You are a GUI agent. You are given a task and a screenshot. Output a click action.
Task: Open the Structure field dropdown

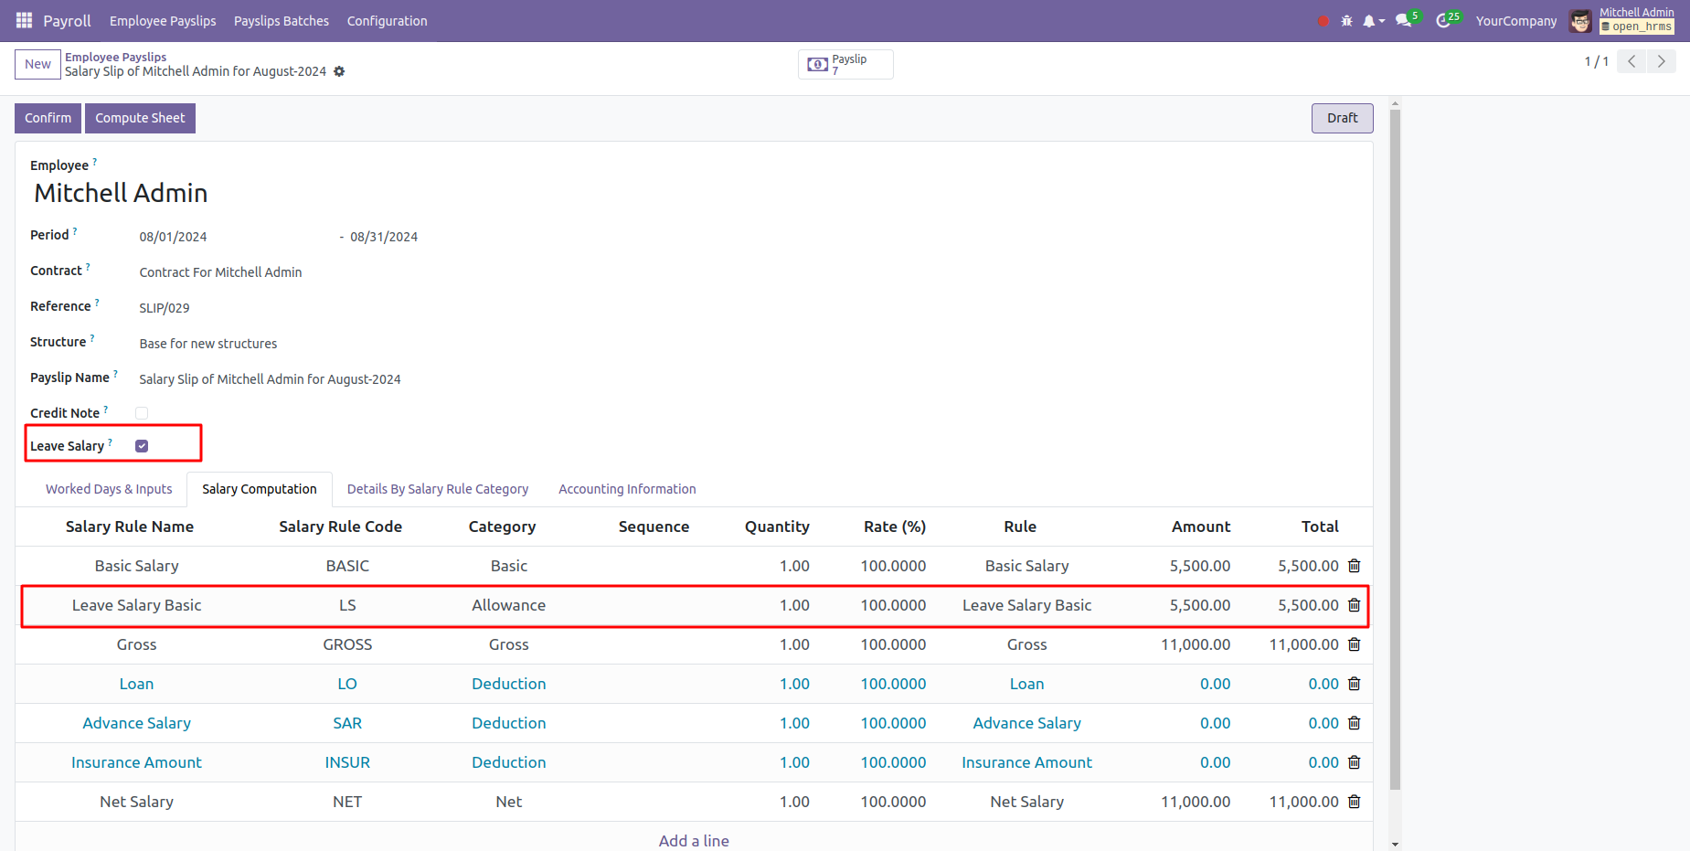[366, 344]
